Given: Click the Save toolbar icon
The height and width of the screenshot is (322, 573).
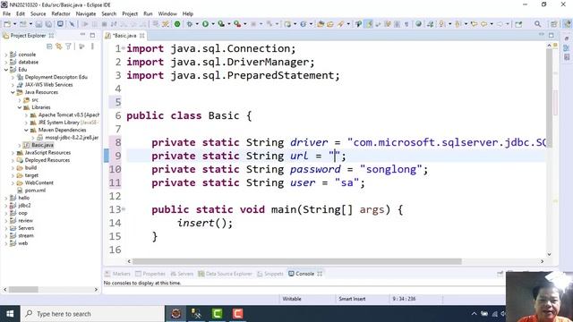Looking at the screenshot, I should 38,24.
